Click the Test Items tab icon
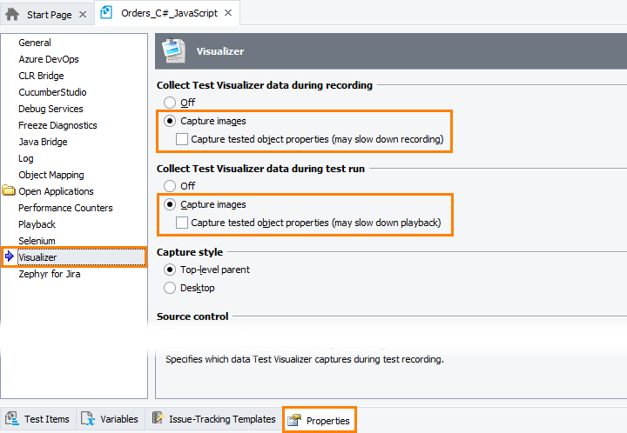Screen dimensions: 627x433 tap(12, 418)
